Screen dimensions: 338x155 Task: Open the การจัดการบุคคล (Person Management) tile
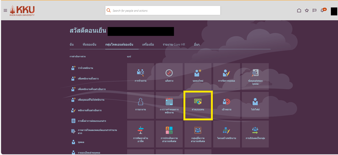point(227,76)
